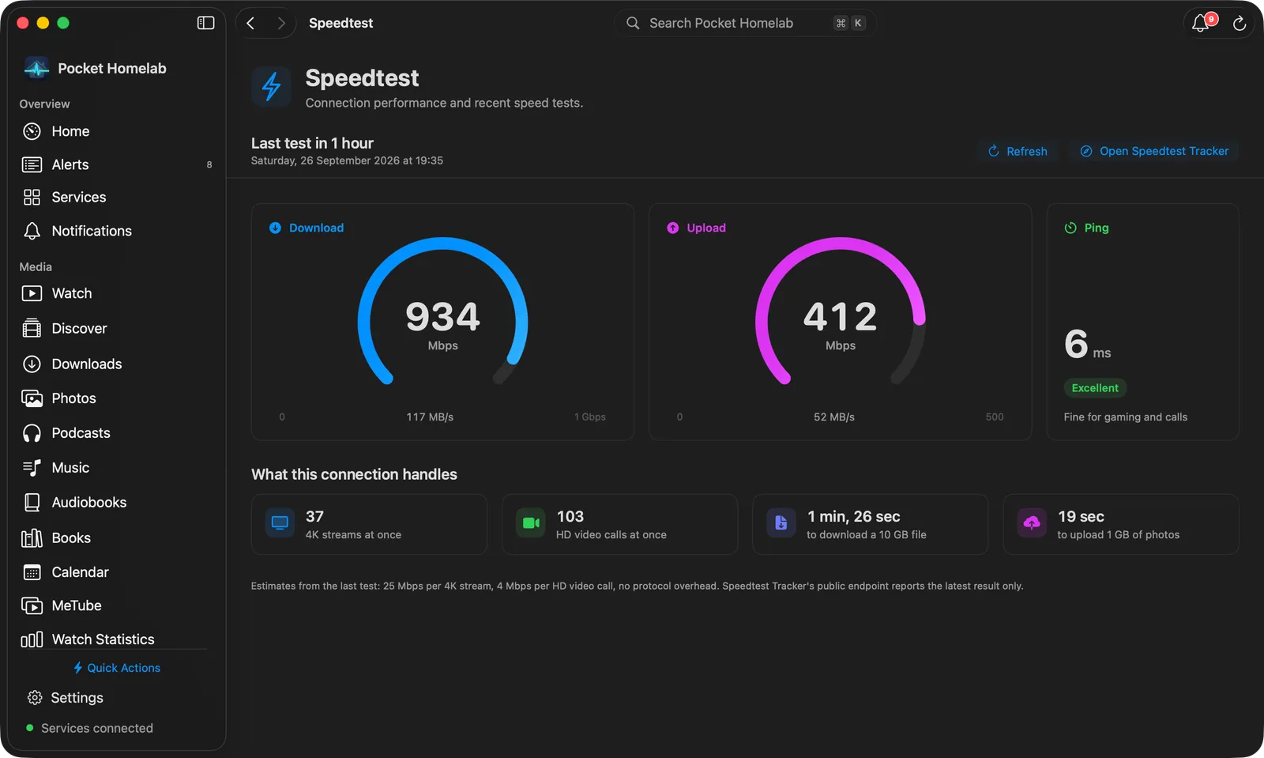The width and height of the screenshot is (1264, 758).
Task: Click the Calendar icon in sidebar
Action: point(32,572)
